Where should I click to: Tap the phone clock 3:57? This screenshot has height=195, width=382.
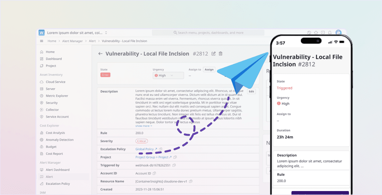click(x=281, y=43)
